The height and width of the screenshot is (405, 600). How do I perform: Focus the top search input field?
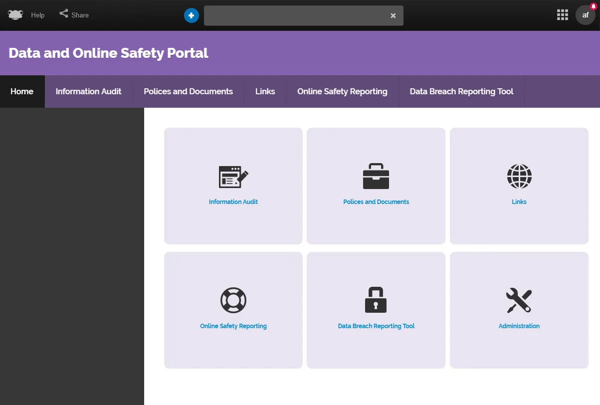[x=304, y=15]
